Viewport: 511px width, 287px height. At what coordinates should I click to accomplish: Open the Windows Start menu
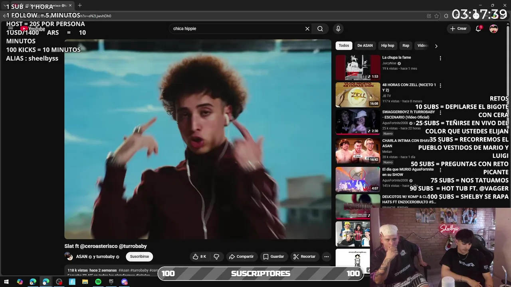click(x=6, y=282)
